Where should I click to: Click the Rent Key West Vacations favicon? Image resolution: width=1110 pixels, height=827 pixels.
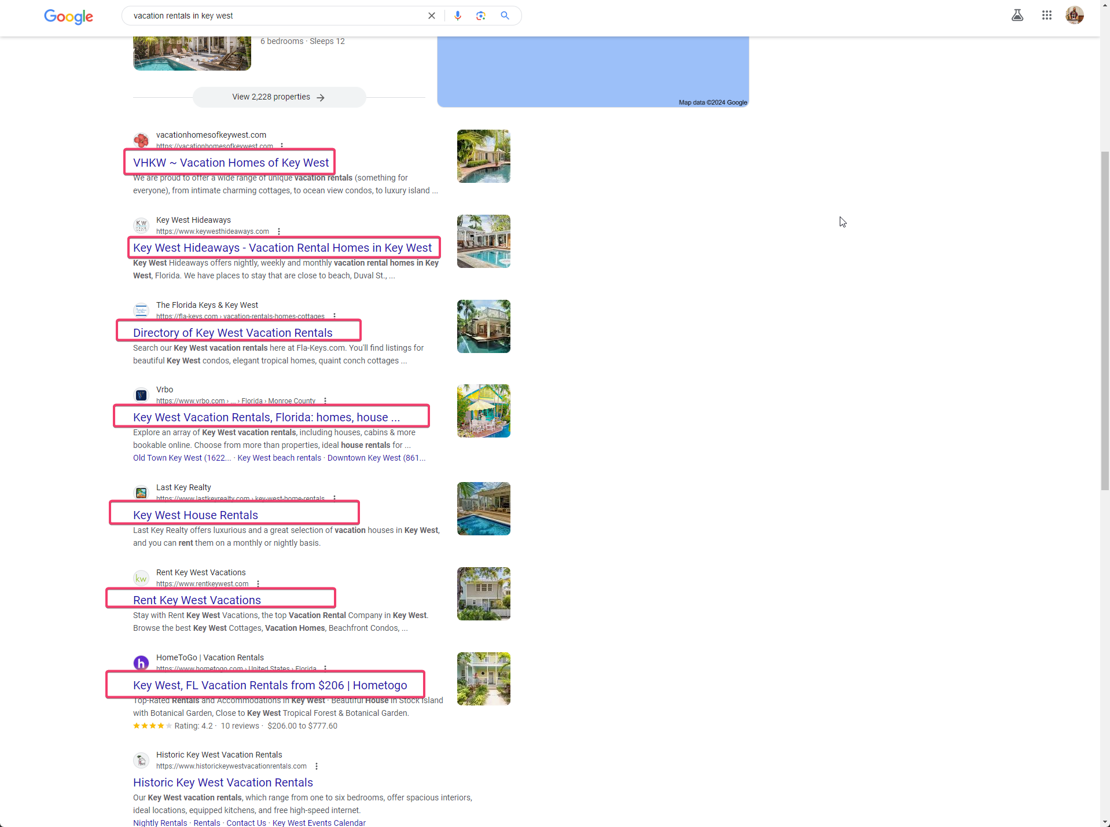(x=141, y=578)
